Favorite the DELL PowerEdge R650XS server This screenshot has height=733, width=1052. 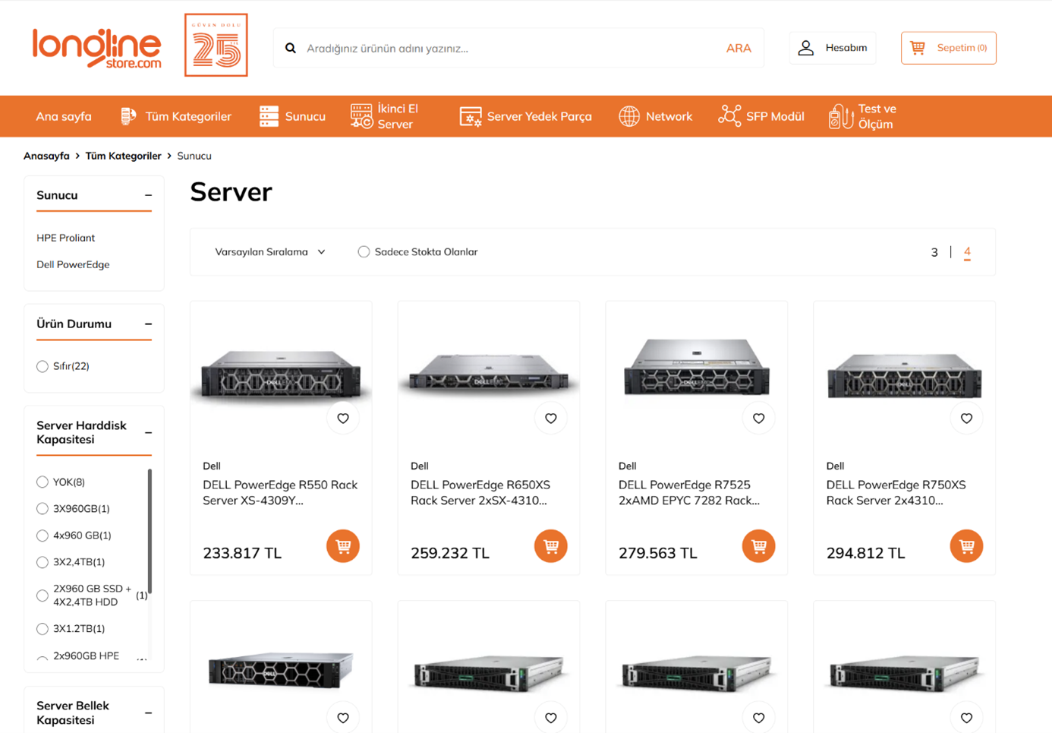551,419
